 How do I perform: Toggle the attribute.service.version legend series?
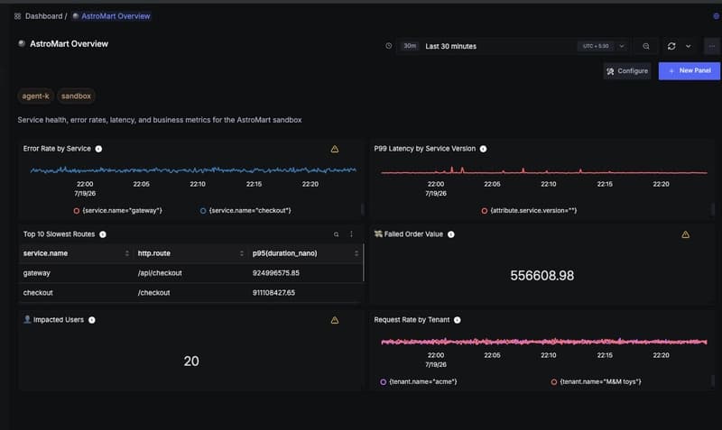(x=529, y=211)
